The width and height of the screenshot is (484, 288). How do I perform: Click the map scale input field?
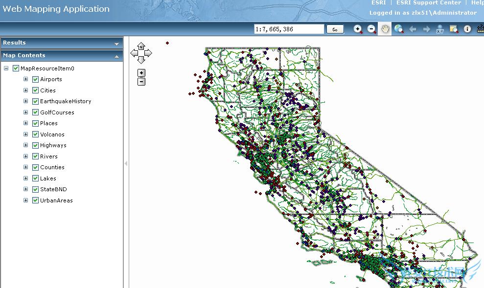pyautogui.click(x=289, y=29)
